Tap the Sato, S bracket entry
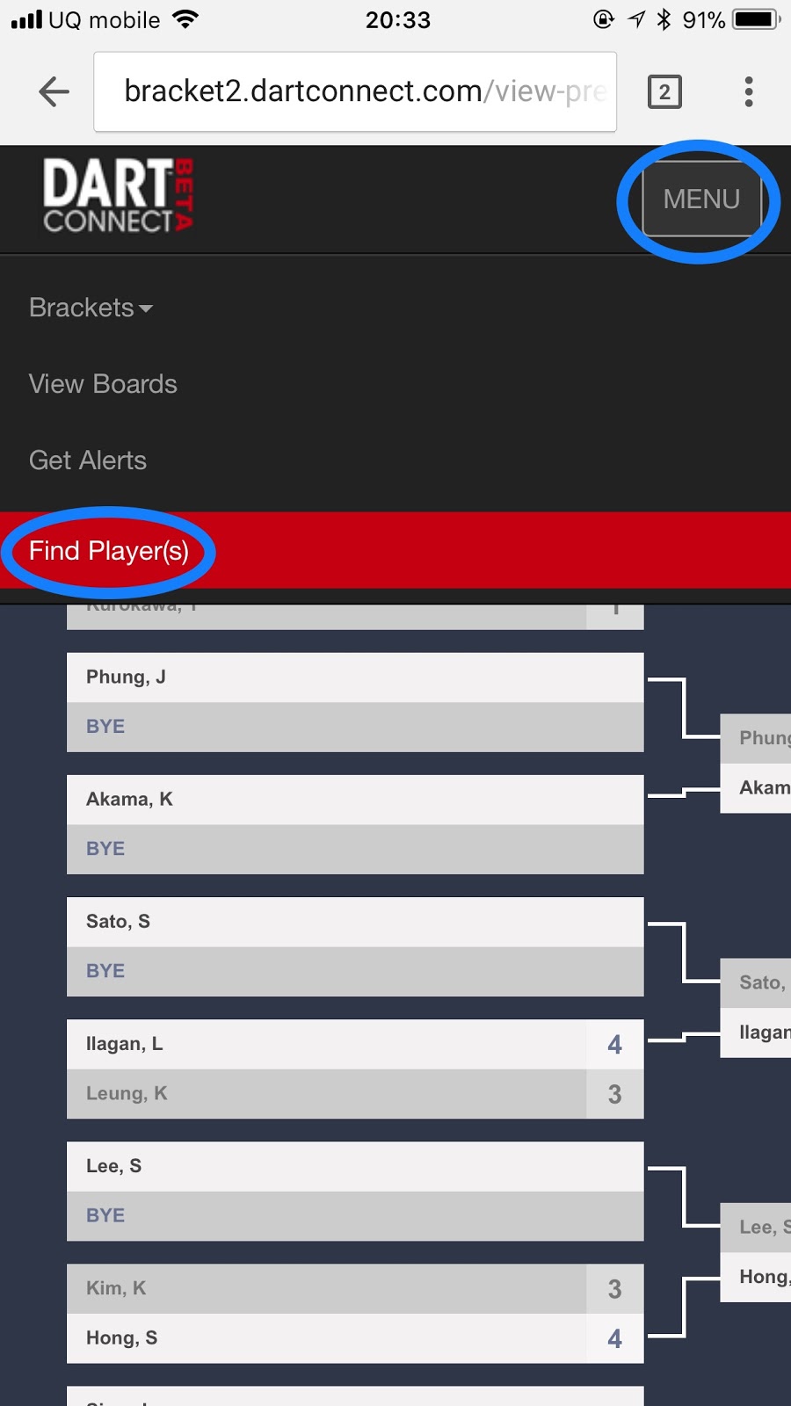The height and width of the screenshot is (1406, 791). 355,922
